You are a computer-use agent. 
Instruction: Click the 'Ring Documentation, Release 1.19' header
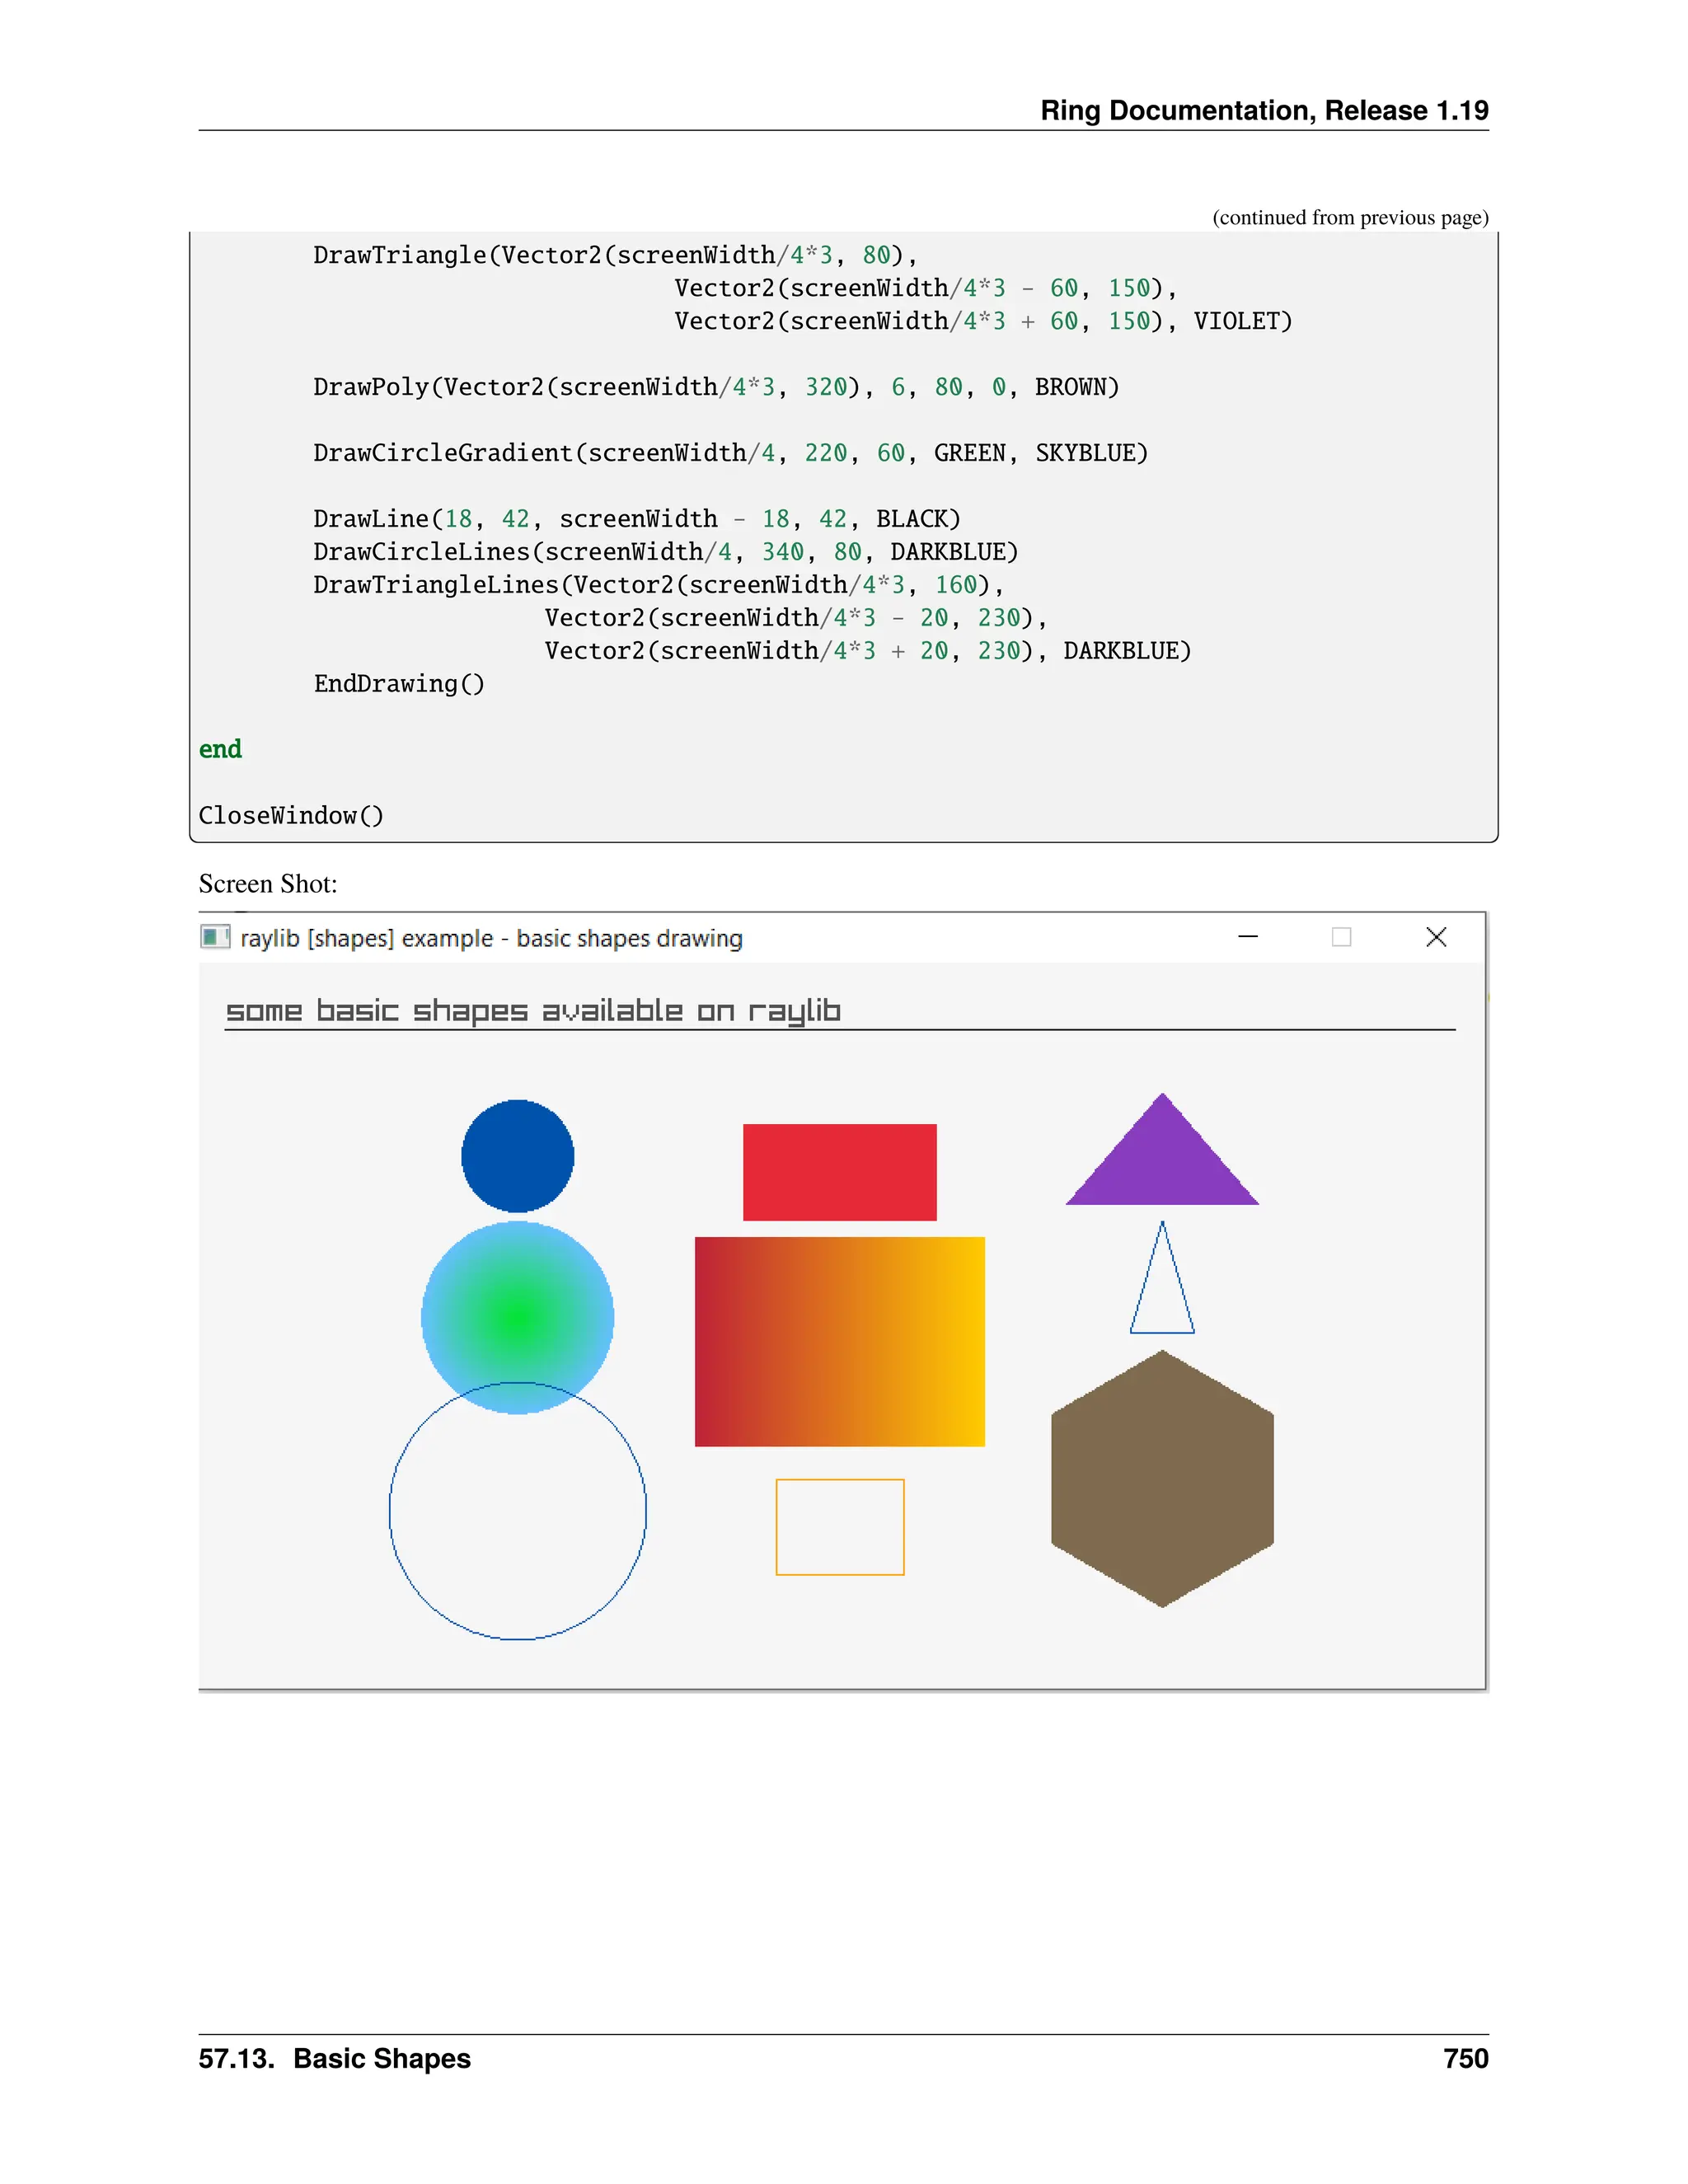click(x=1264, y=110)
